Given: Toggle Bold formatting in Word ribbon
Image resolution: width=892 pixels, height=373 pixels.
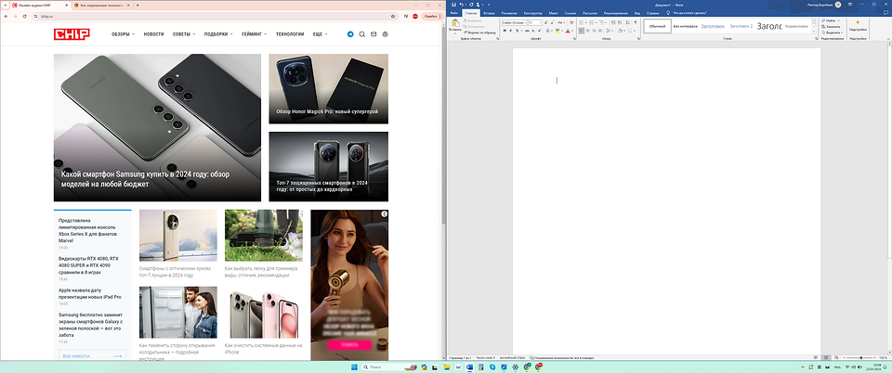Looking at the screenshot, I should tap(504, 32).
